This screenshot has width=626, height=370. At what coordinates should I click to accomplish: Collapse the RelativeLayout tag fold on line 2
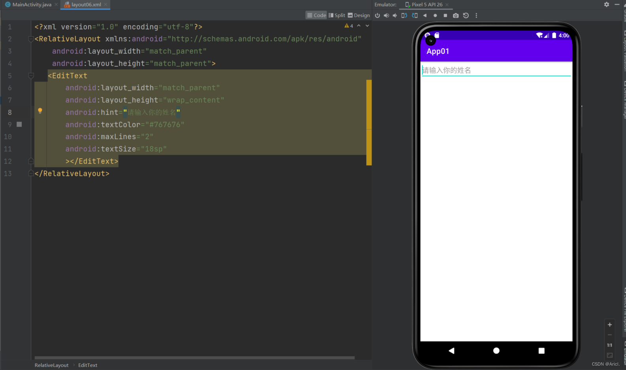point(31,39)
